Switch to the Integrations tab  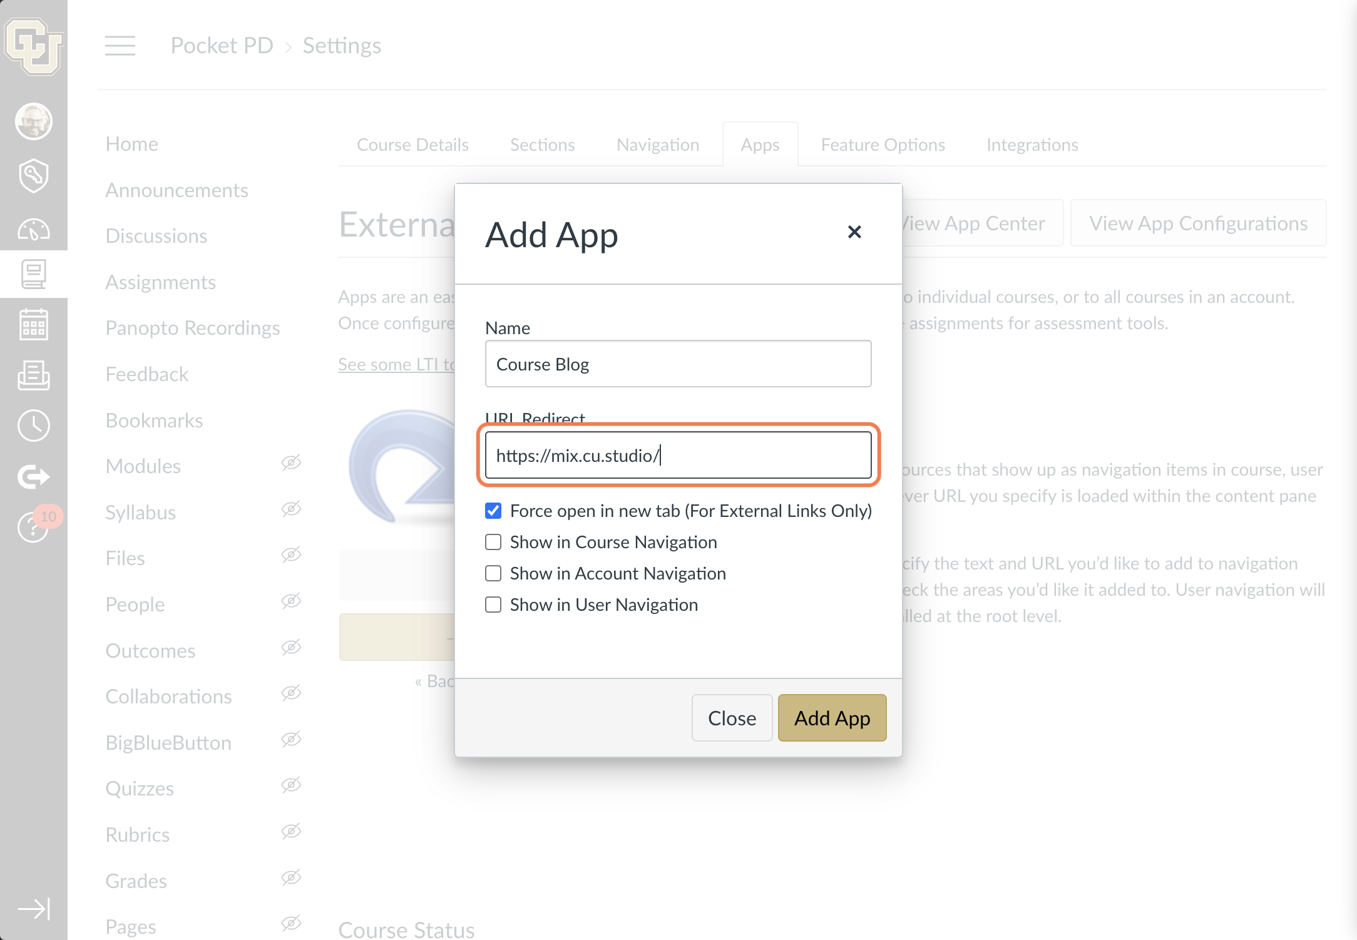coord(1032,145)
